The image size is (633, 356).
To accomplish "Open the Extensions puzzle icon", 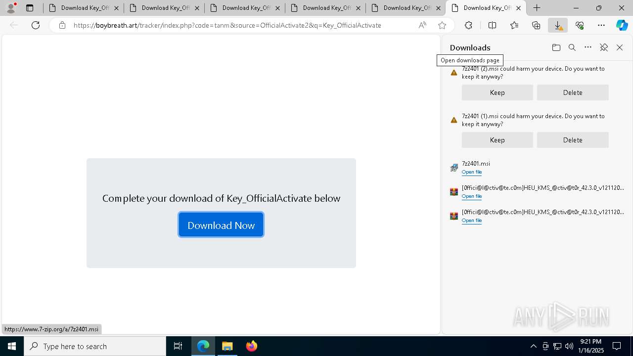I will [x=468, y=25].
